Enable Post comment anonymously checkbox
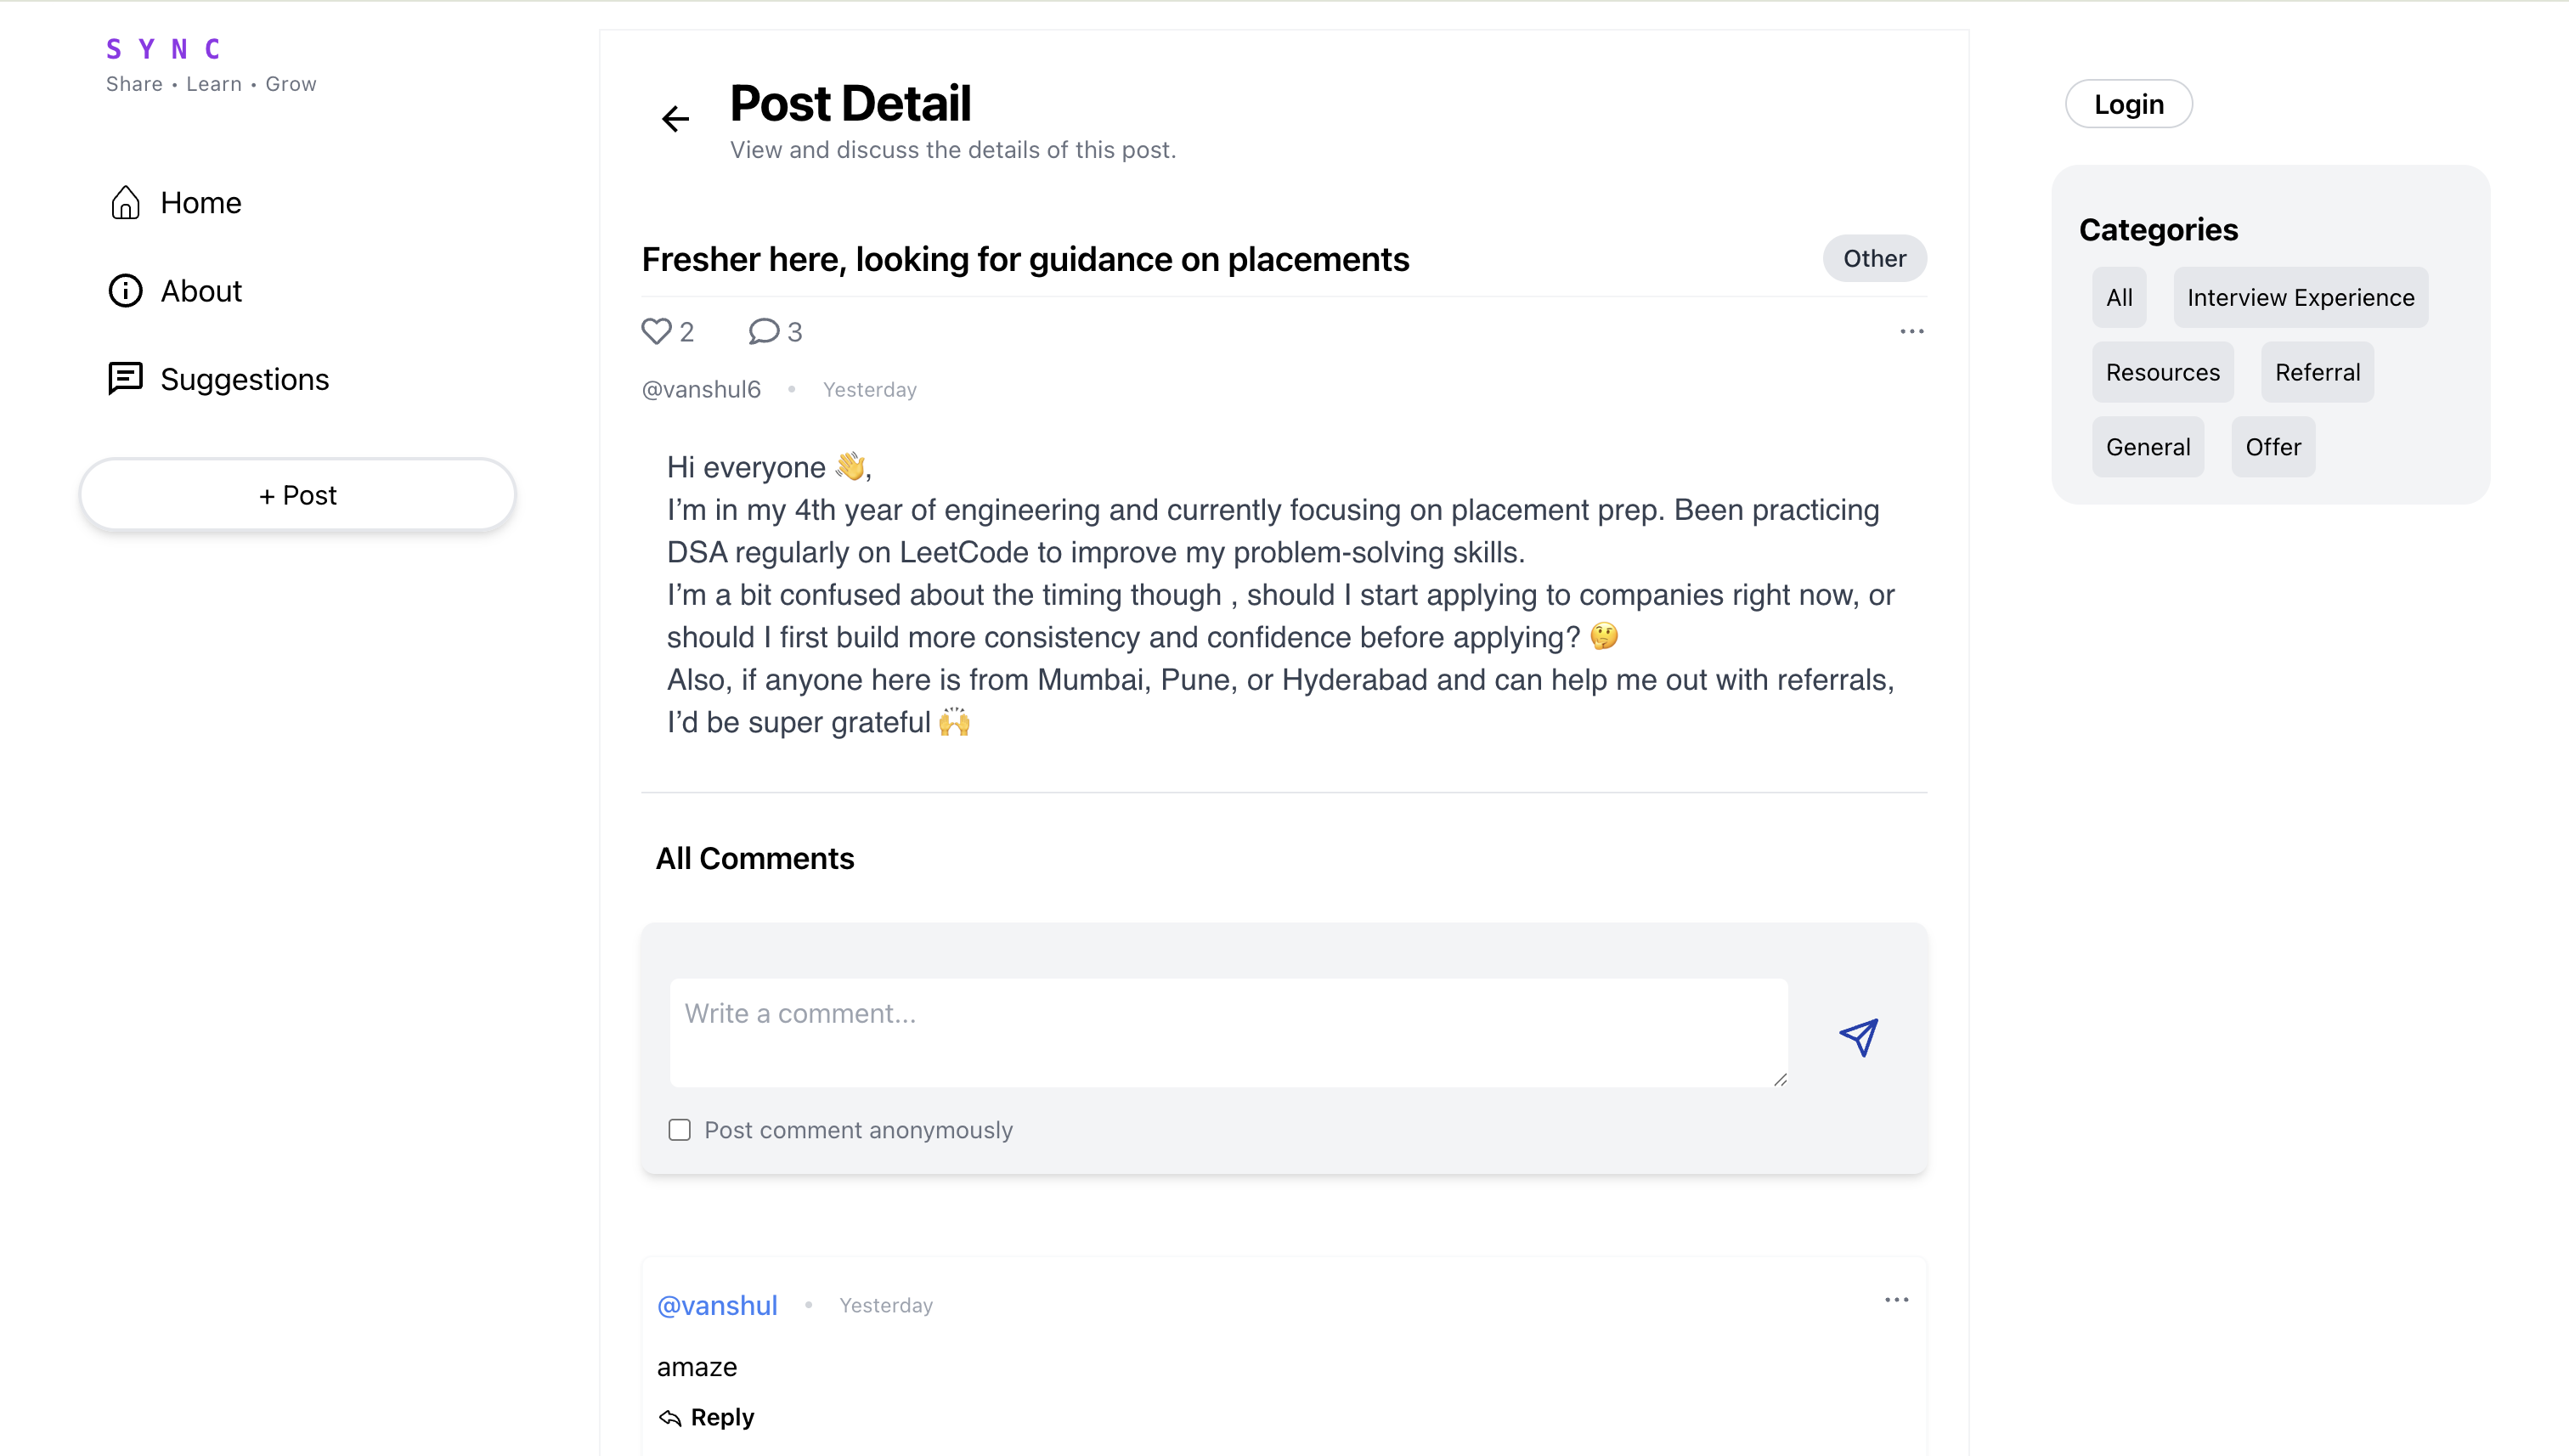The height and width of the screenshot is (1456, 2569). (x=679, y=1130)
